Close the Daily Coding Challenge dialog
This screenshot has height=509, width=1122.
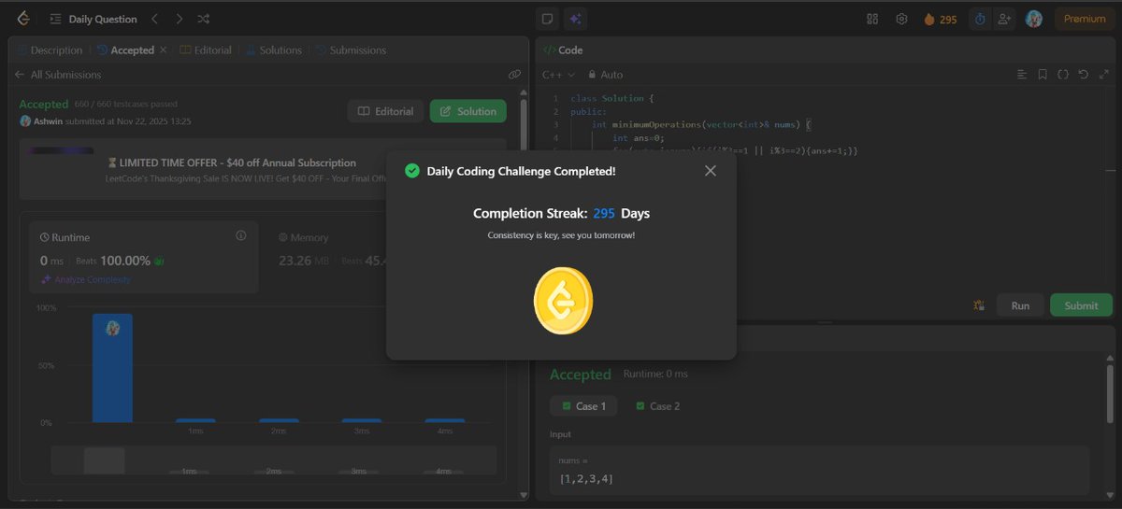tap(710, 171)
